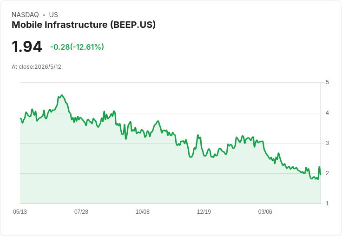Click the 05/13 x-axis date label
The height and width of the screenshot is (236, 342).
[20, 211]
